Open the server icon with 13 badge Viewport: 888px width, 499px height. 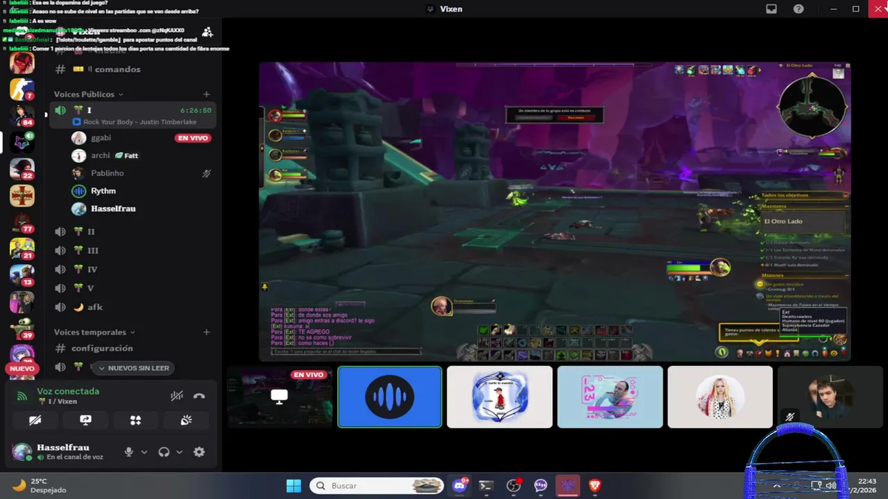point(22,274)
